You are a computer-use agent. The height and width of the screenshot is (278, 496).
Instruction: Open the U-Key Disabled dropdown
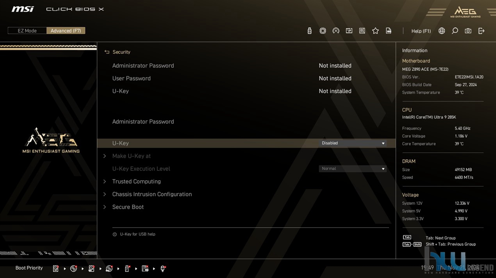[353, 143]
